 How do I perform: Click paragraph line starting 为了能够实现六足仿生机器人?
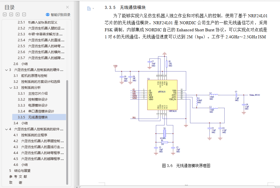pyautogui.click(x=190, y=16)
